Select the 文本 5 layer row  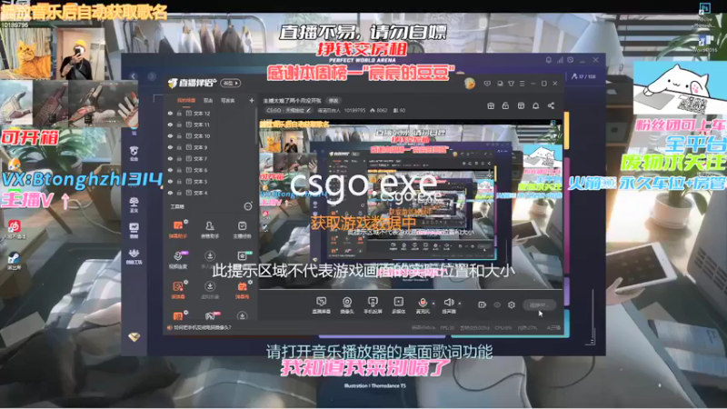[211, 181]
